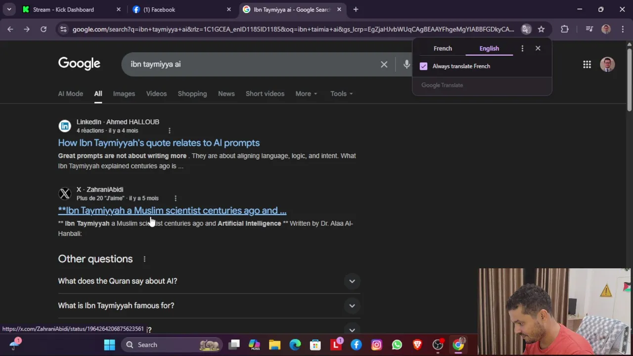
Task: Open options menu for the LinkedIn result
Action: pyautogui.click(x=169, y=131)
